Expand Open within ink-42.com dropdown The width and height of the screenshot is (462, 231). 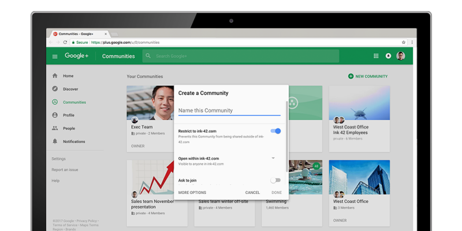273,158
